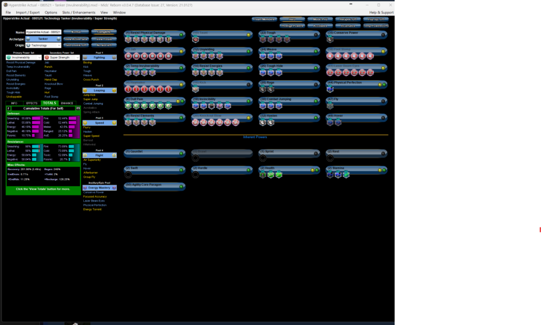
Task: Click first enhancement slot under Foot Stomp
Action: (x=330, y=56)
